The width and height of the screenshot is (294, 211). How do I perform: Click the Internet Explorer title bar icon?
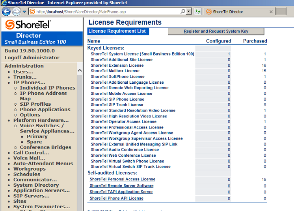(x=4, y=3)
